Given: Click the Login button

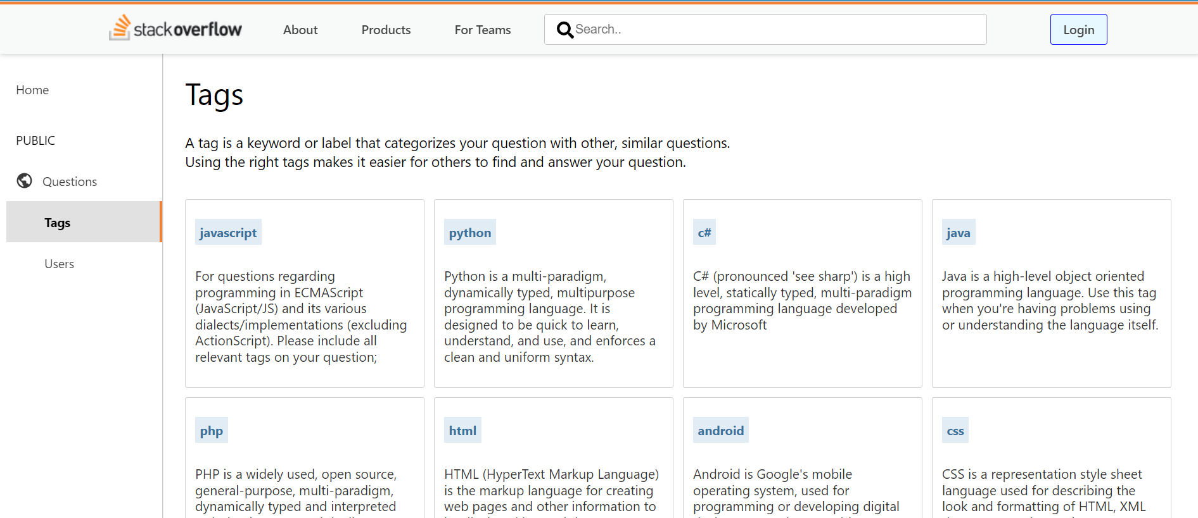Looking at the screenshot, I should coord(1078,30).
